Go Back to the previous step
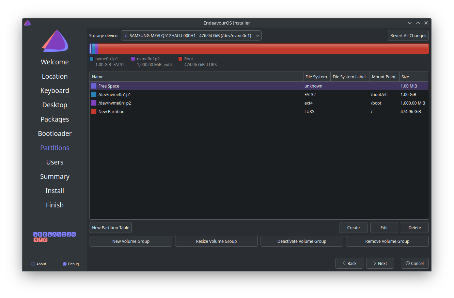Screen dimensions: 454x298 tap(349, 263)
